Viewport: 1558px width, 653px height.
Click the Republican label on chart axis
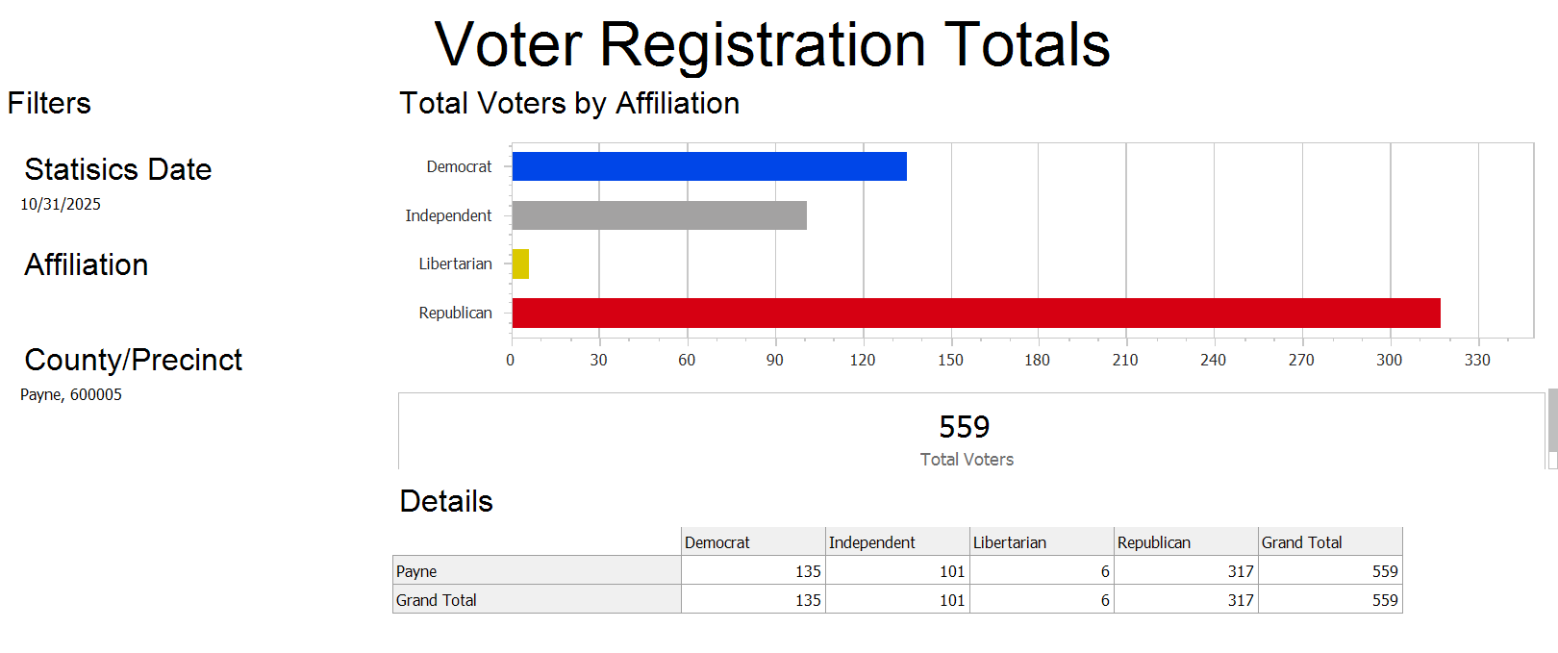(x=455, y=313)
